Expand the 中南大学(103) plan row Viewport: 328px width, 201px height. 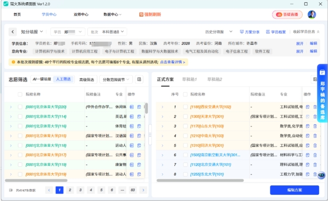coord(162,136)
